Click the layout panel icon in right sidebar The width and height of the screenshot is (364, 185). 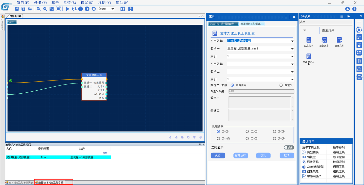click(359, 53)
